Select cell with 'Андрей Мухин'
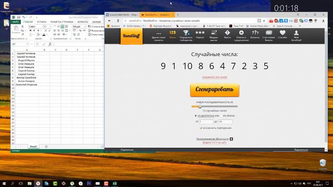 (x=27, y=60)
